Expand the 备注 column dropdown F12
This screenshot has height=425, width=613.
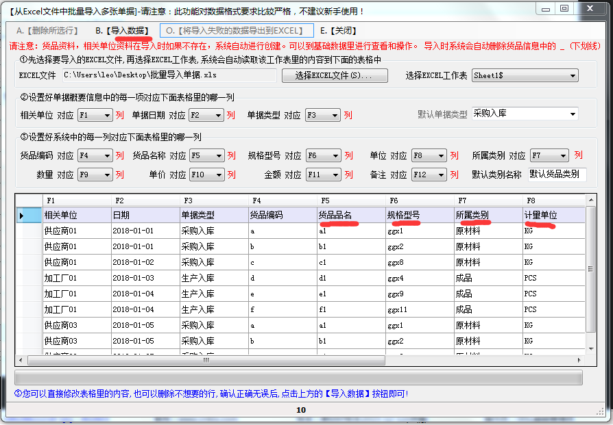pos(440,175)
